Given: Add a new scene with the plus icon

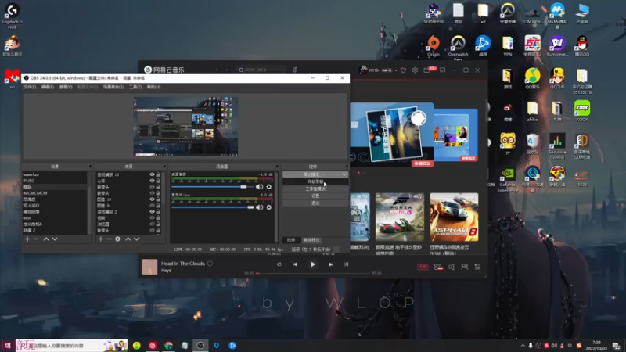Looking at the screenshot, I should 27,239.
